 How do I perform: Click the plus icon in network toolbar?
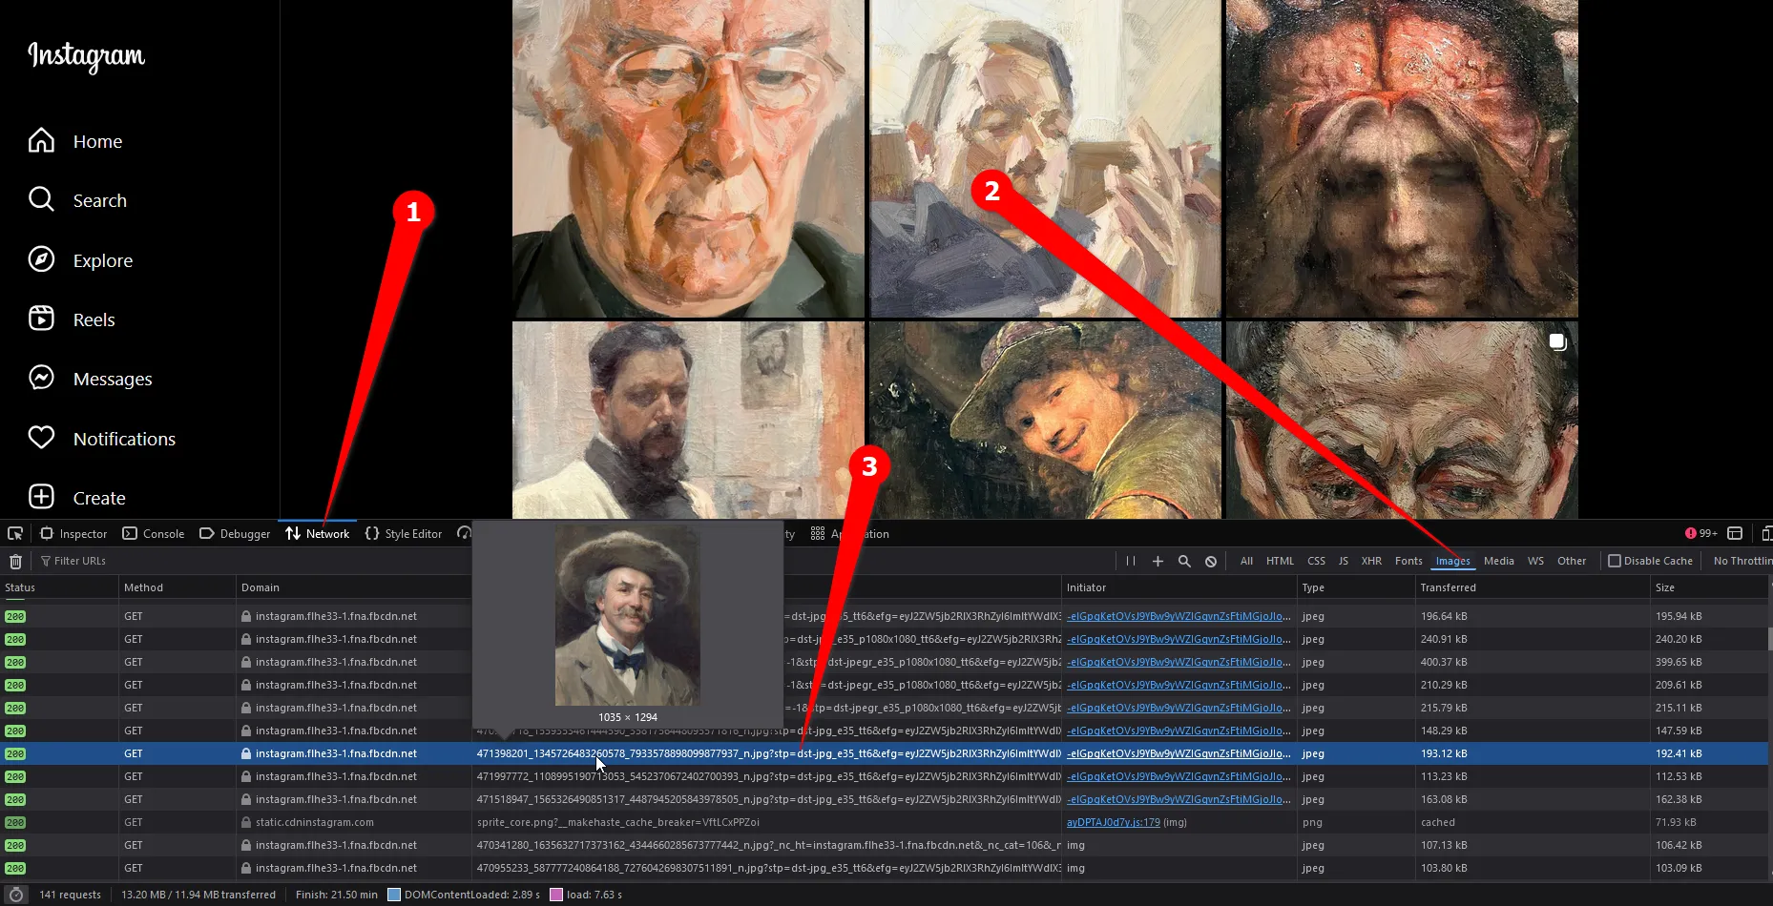click(x=1158, y=562)
